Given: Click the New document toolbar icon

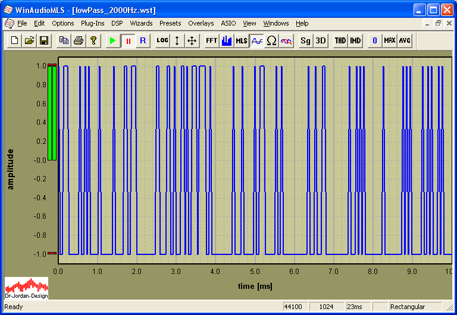Looking at the screenshot, I should pos(14,40).
